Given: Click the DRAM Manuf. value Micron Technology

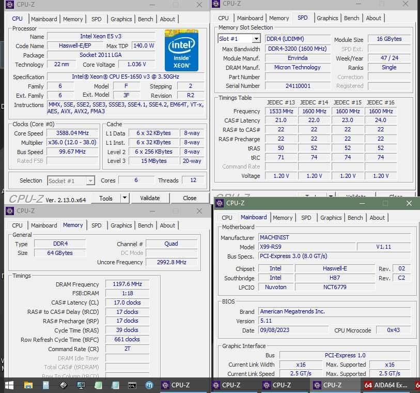Looking at the screenshot, I should (x=298, y=68).
